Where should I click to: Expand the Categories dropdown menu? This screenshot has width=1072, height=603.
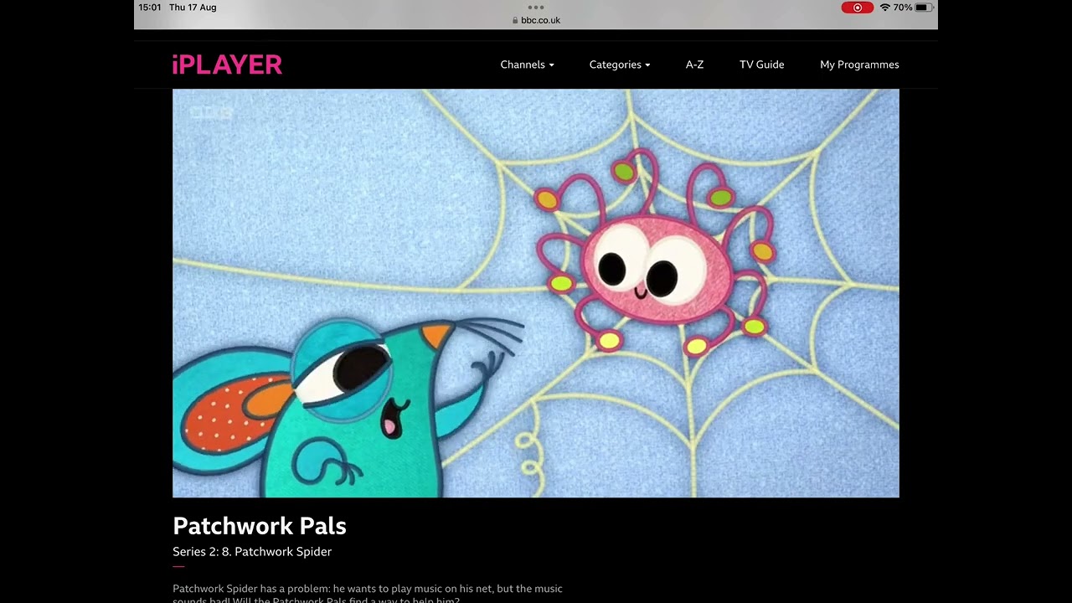(620, 64)
